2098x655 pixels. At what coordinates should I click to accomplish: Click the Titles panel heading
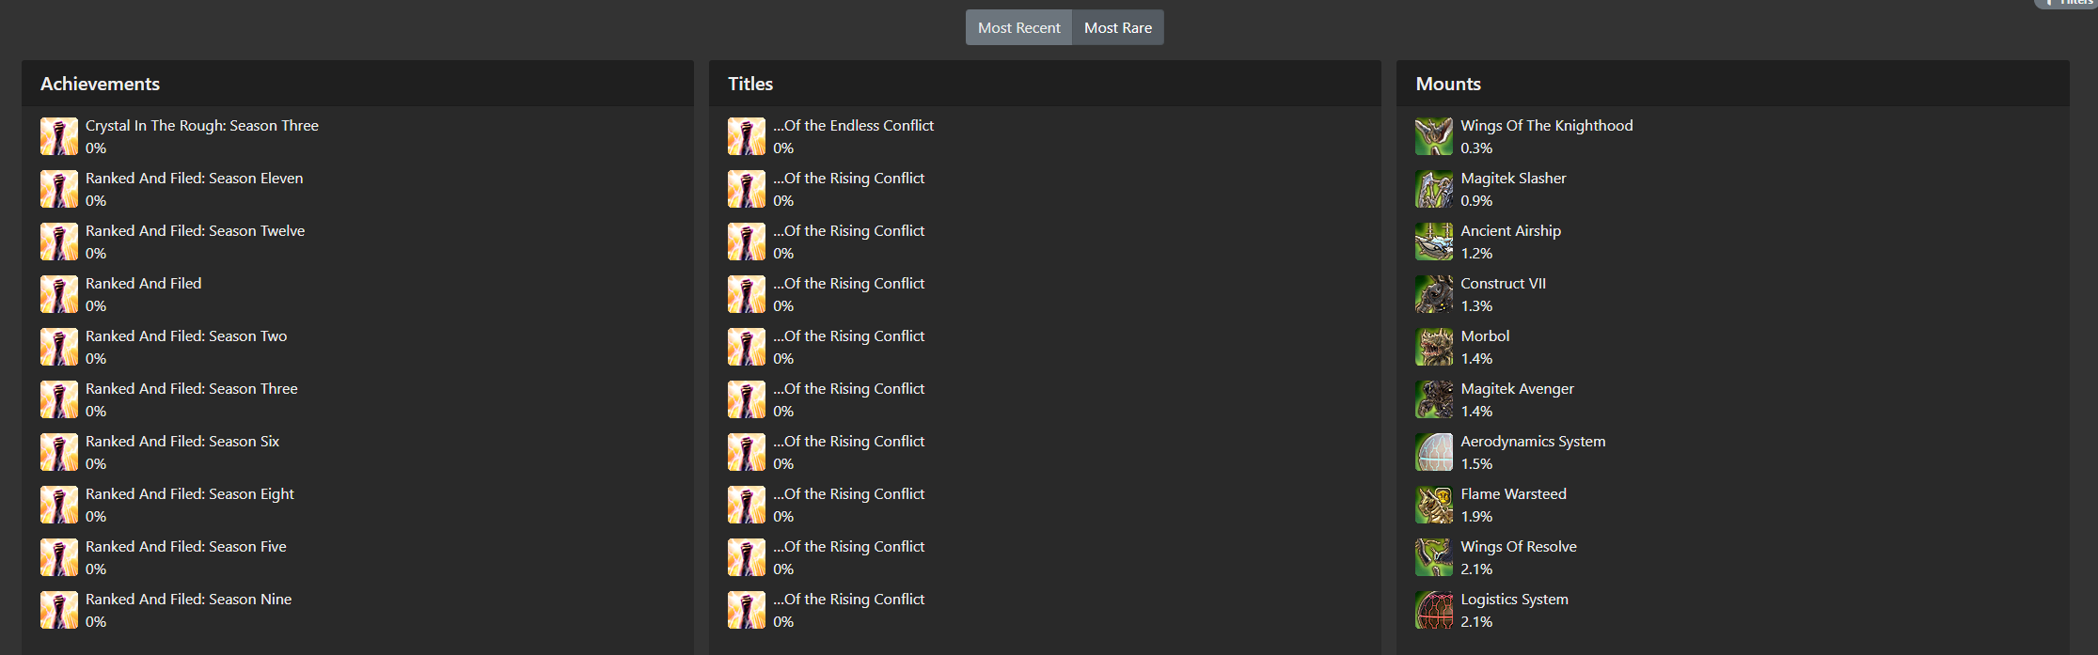[750, 84]
